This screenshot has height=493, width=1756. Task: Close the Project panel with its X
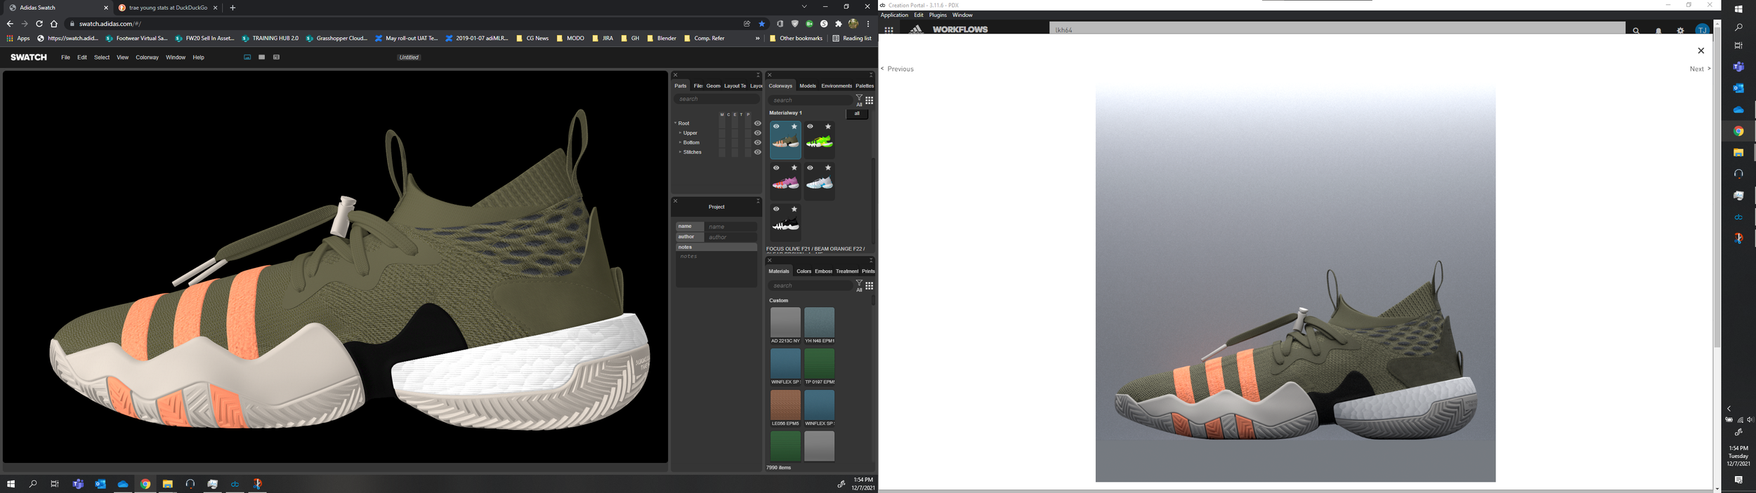click(676, 201)
